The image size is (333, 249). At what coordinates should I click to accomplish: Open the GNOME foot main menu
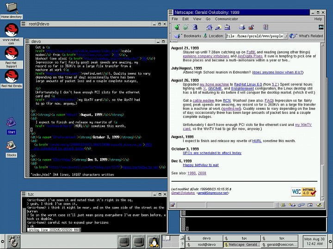[x=13, y=242]
